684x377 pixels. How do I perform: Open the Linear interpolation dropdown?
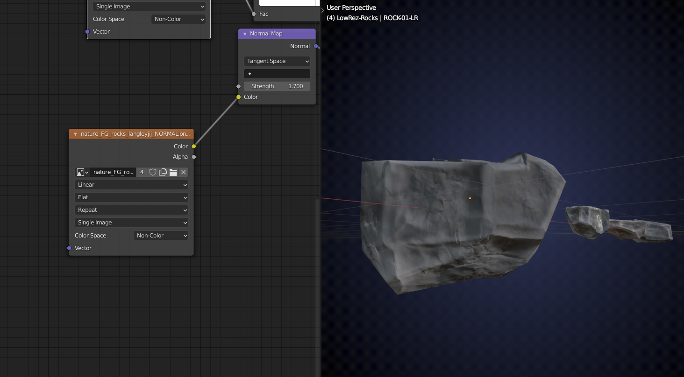click(x=131, y=185)
